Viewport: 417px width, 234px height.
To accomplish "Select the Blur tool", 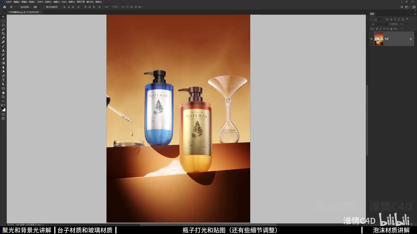I will click(3, 67).
